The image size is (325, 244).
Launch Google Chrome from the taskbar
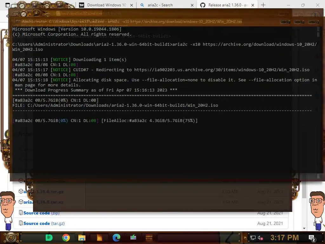point(66,238)
